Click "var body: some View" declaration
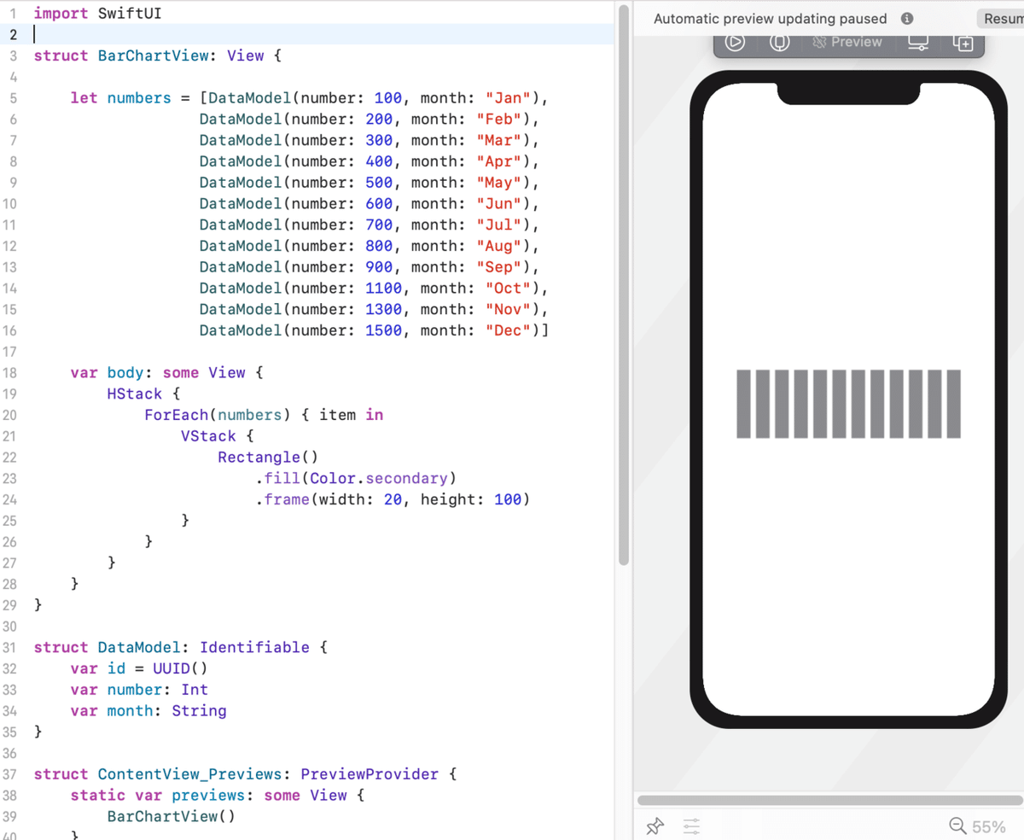The width and height of the screenshot is (1024, 840). coord(158,373)
